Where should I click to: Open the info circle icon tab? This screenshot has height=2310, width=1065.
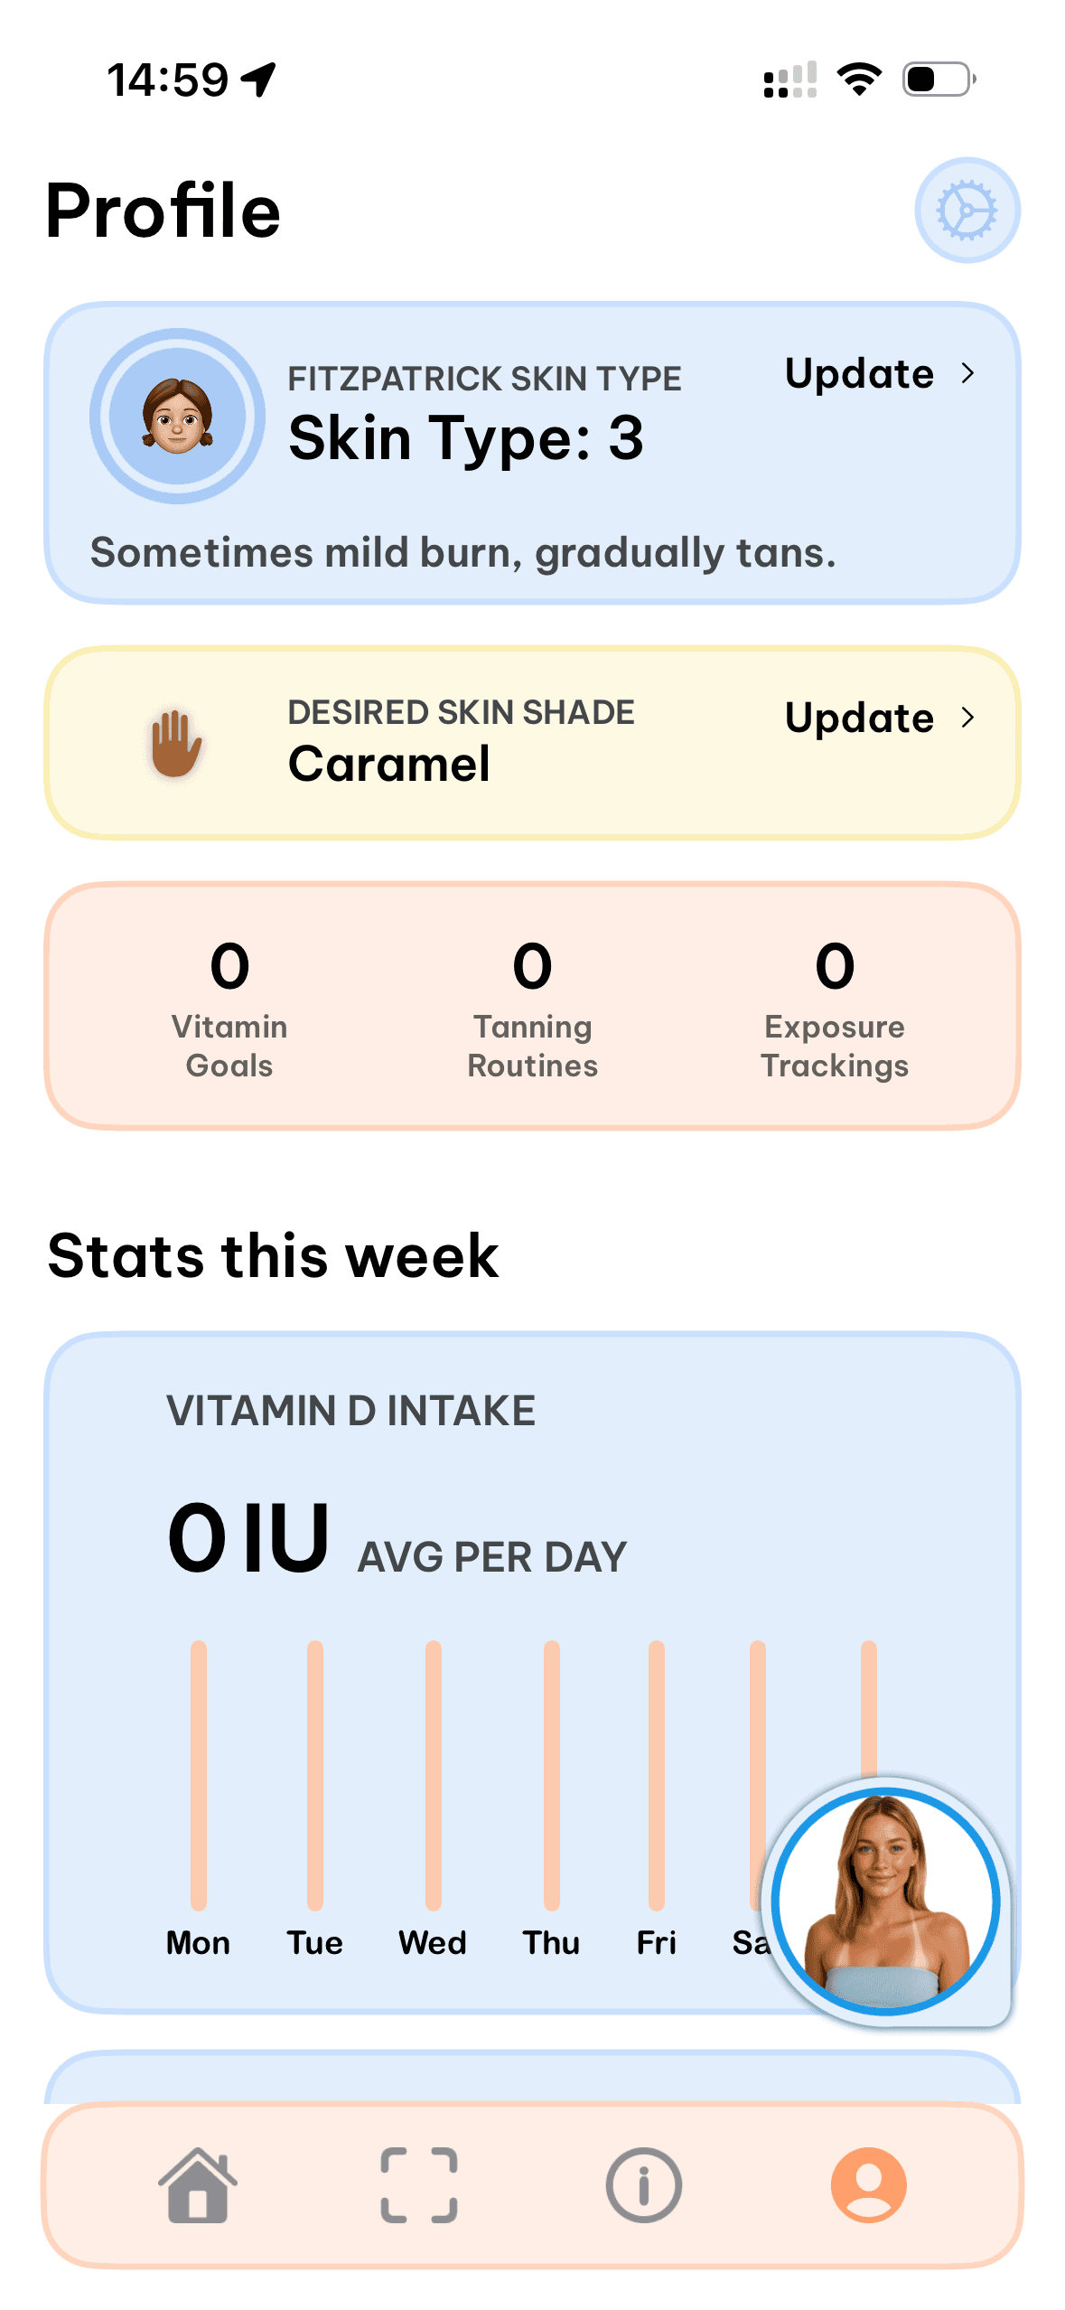(x=643, y=2185)
